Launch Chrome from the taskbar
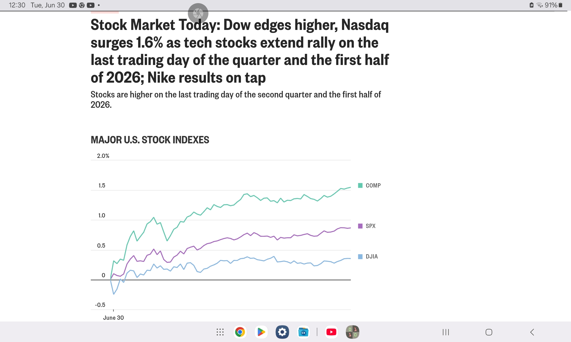The image size is (571, 342). (x=240, y=332)
